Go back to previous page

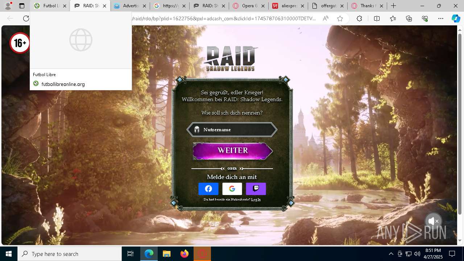pos(10,18)
